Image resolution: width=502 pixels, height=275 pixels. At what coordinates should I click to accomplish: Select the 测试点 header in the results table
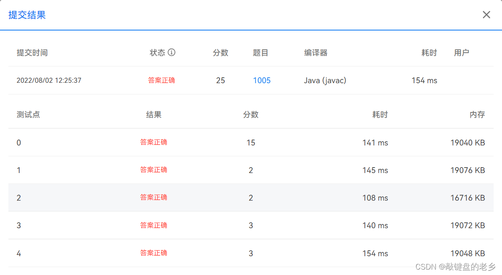click(x=28, y=115)
